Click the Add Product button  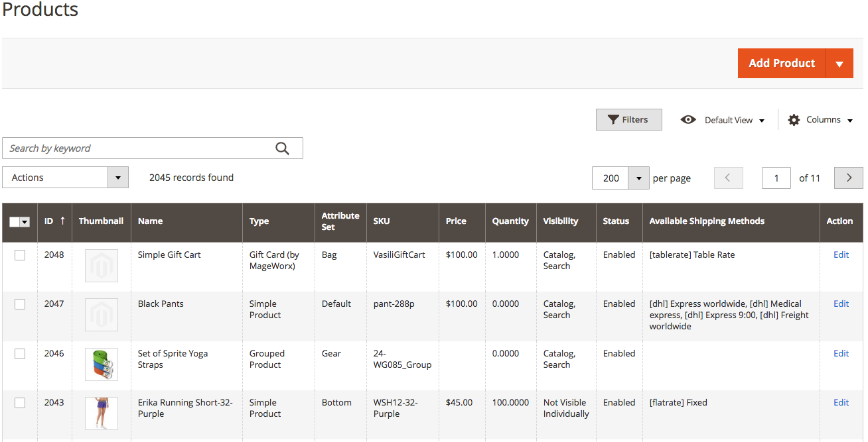[782, 63]
